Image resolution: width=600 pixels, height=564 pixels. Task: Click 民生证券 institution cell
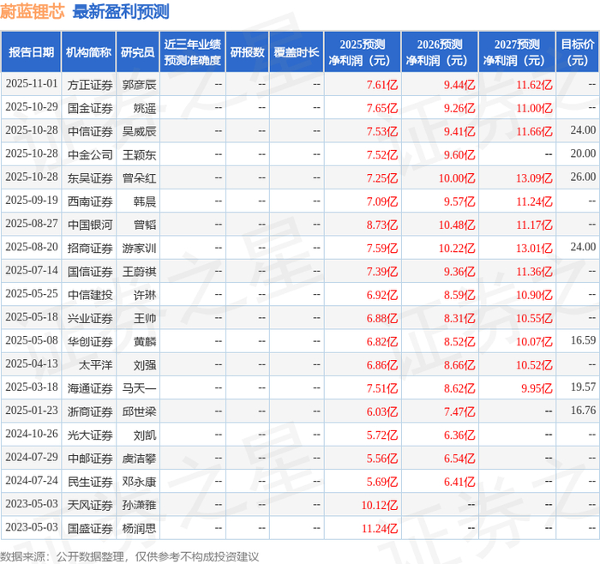(90, 482)
